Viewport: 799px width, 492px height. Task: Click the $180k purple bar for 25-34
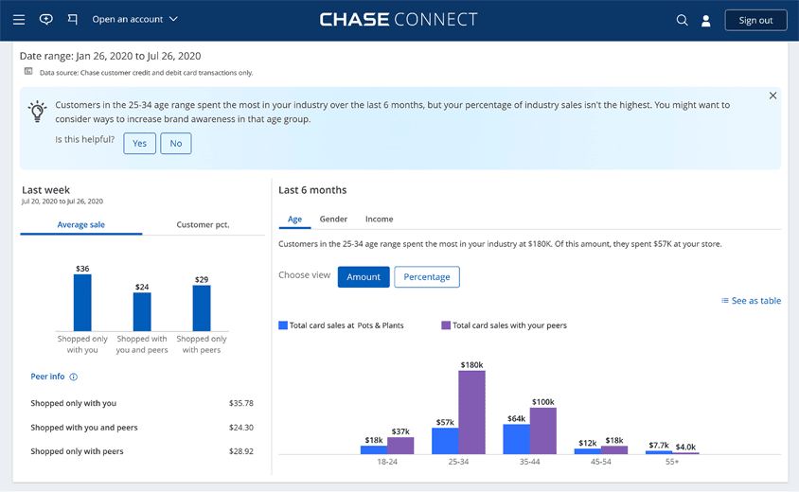[471, 412]
